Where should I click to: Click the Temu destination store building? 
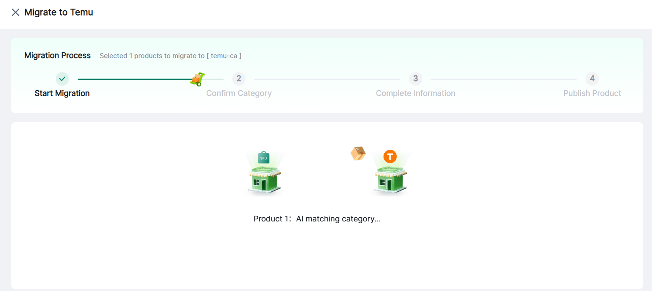tap(390, 179)
